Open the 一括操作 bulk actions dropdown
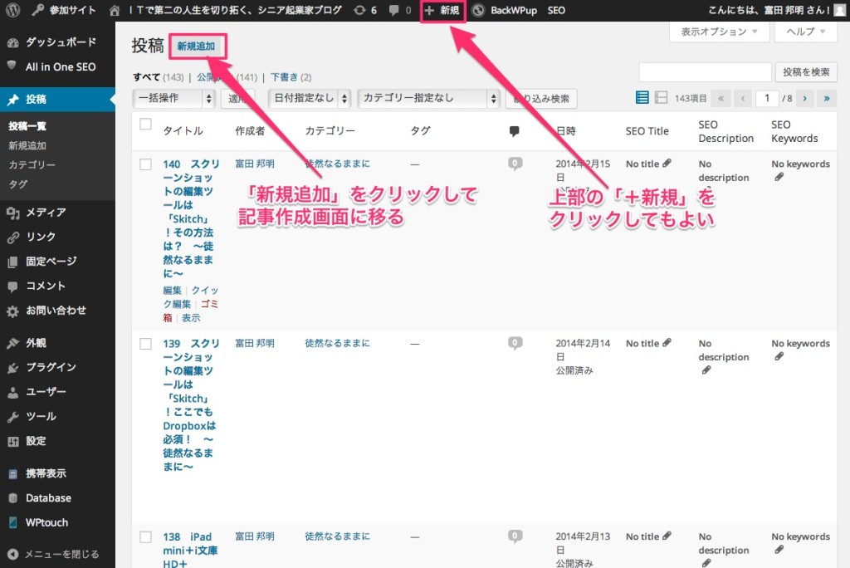The height and width of the screenshot is (568, 850). pyautogui.click(x=174, y=98)
